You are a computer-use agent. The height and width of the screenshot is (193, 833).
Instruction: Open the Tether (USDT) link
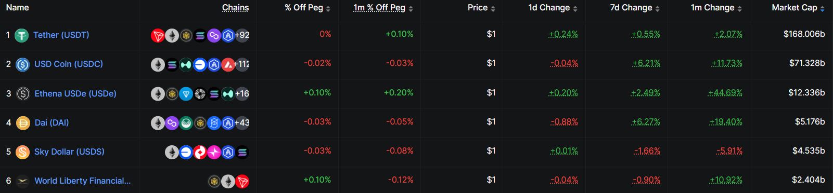coord(61,35)
